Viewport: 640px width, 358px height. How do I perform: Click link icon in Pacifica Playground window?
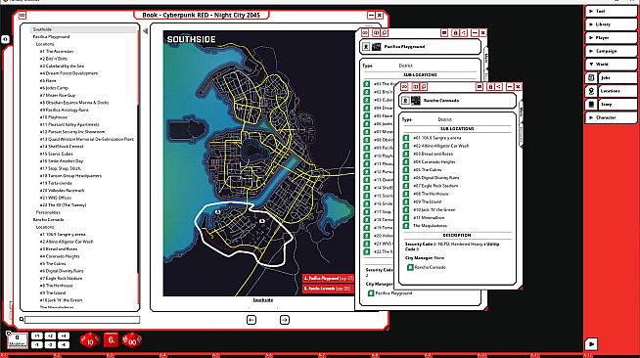pyautogui.click(x=365, y=32)
